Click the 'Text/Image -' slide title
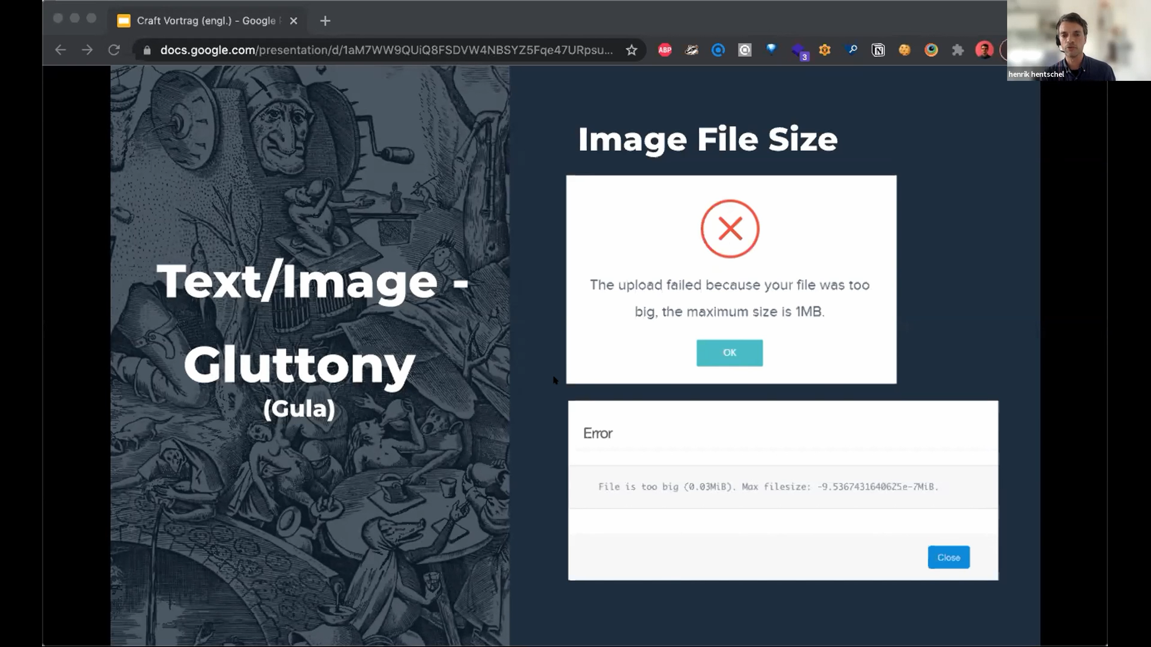The image size is (1151, 647). [x=312, y=282]
